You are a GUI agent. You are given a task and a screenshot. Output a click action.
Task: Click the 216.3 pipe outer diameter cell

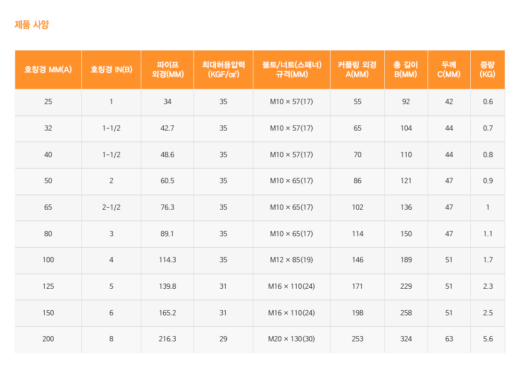[167, 339]
